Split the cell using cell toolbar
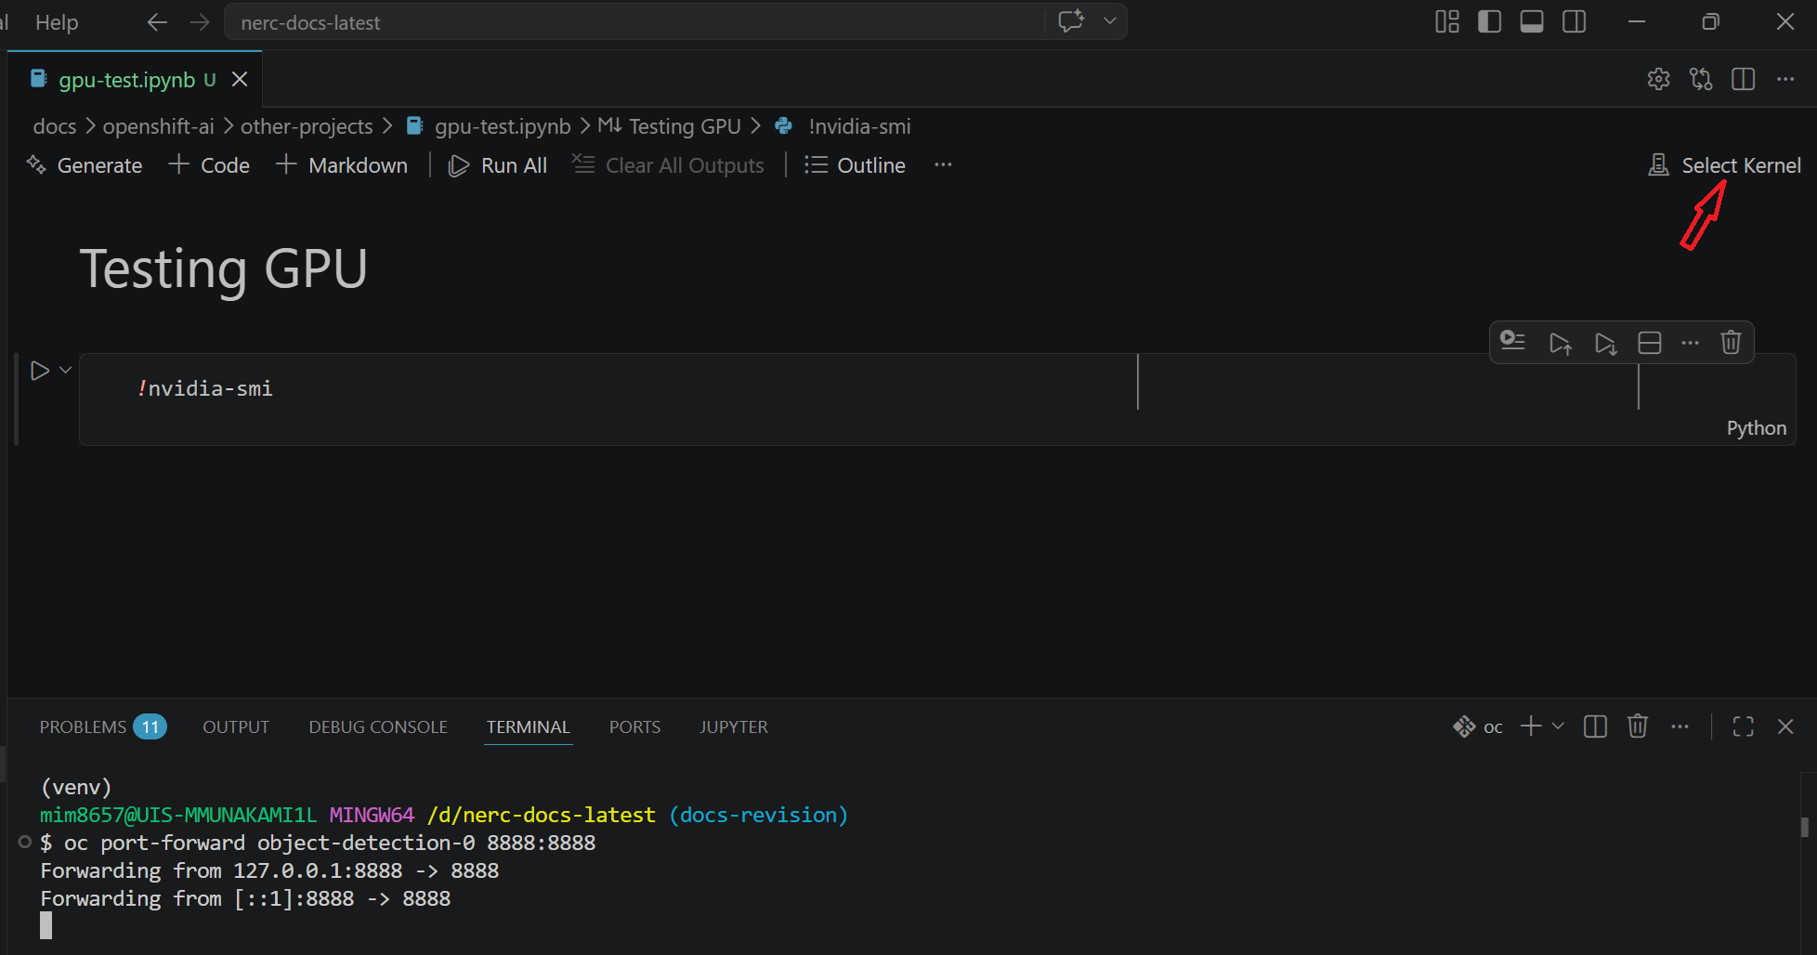Viewport: 1817px width, 955px height. (x=1649, y=343)
